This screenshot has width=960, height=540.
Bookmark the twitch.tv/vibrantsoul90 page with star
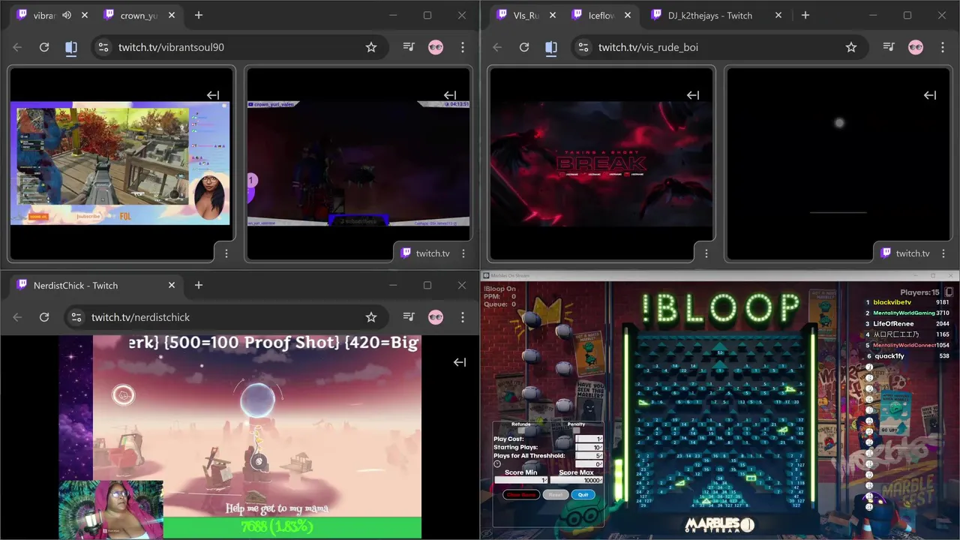(x=371, y=47)
